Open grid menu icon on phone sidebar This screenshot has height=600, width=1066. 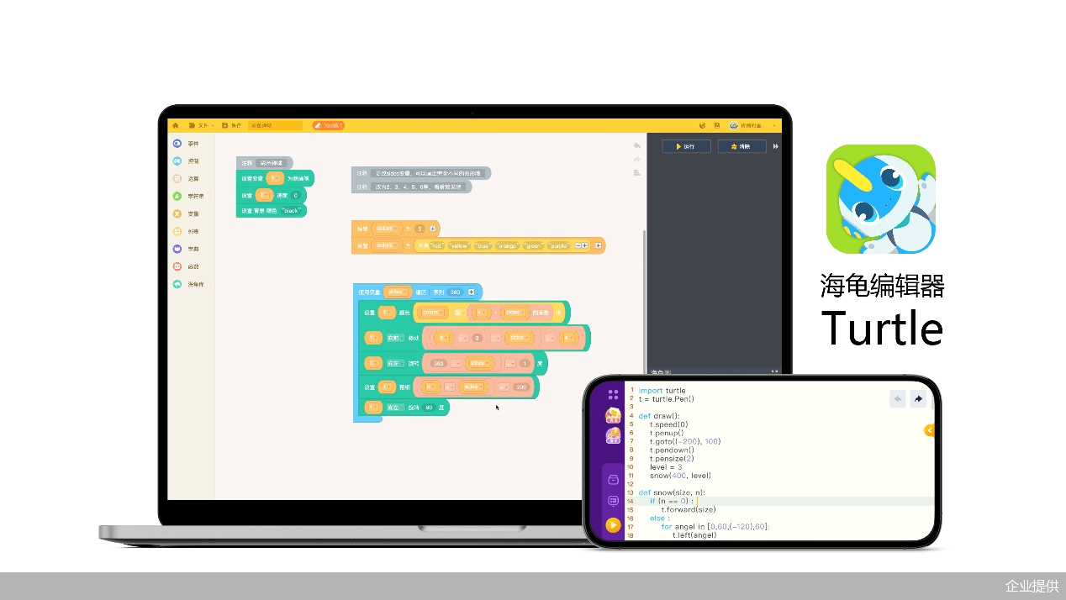[614, 394]
